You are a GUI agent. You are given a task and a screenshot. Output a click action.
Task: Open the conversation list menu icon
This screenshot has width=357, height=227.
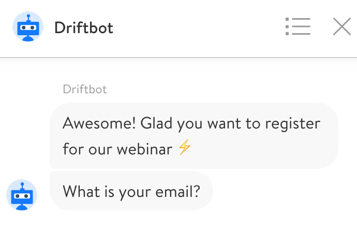298,27
